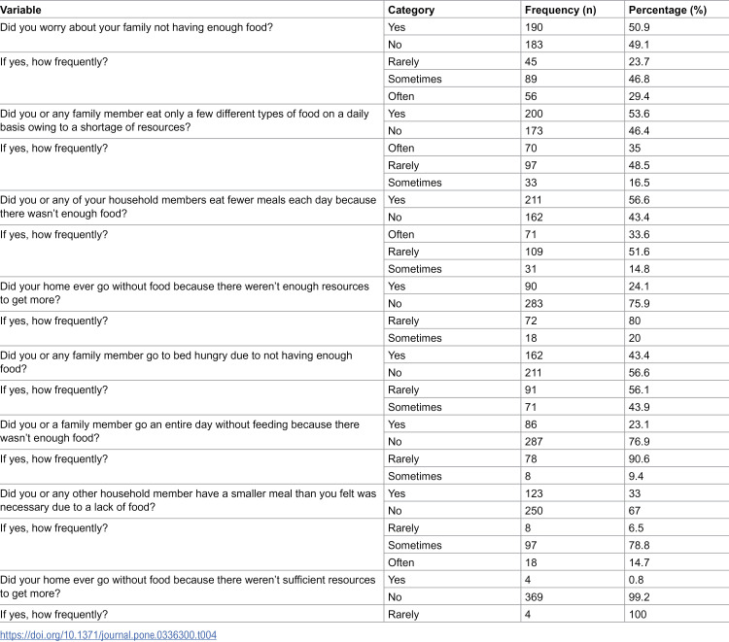Screen dimensions: 729x642
Task: Click the percentage value 90.6
Action: pos(639,459)
